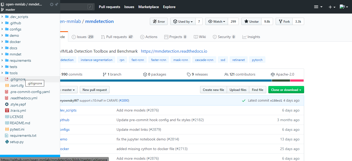Expand the docker folder chevron
This screenshot has width=352, height=161.
(x=2, y=42)
